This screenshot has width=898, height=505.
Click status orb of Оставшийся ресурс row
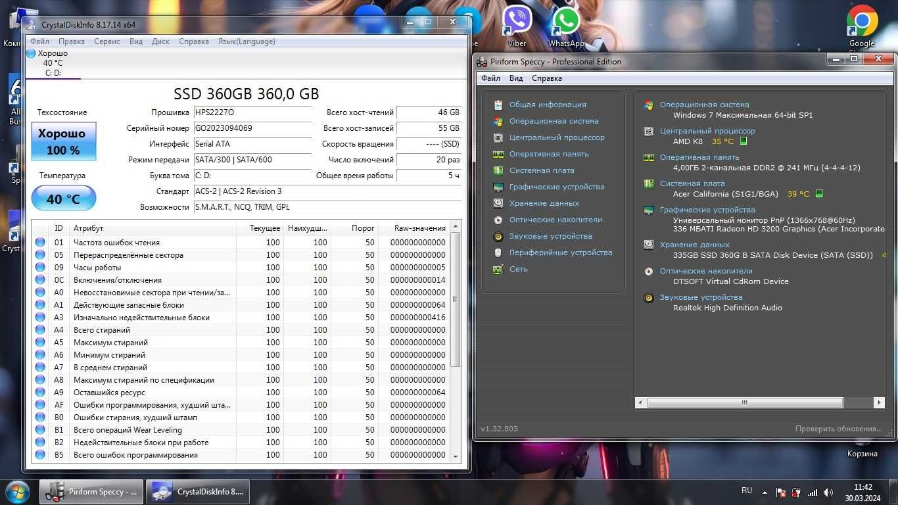pyautogui.click(x=40, y=392)
